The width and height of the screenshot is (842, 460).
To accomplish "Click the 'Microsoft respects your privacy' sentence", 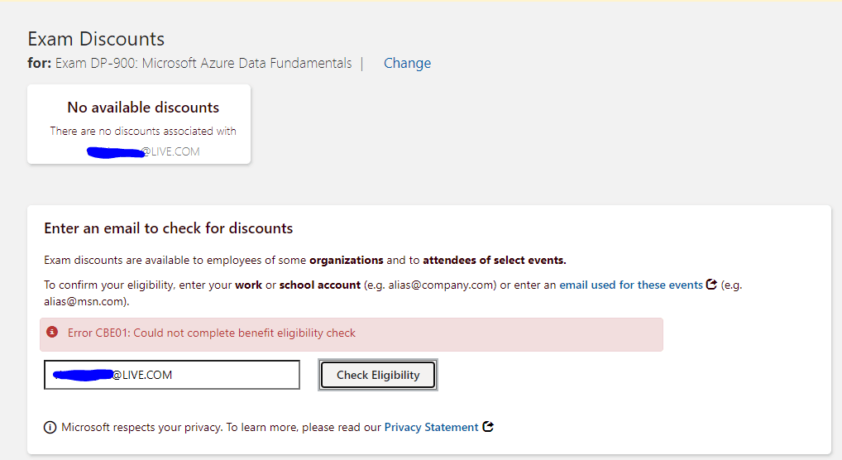I will pos(221,427).
